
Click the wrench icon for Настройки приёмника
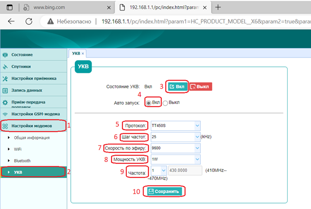pyautogui.click(x=5, y=79)
